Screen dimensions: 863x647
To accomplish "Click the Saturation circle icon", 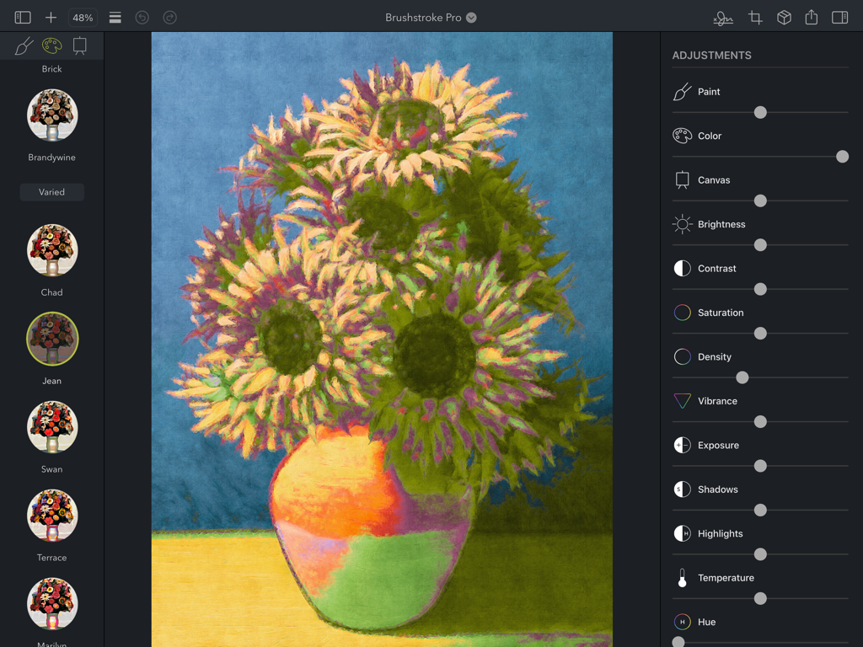I will (x=681, y=313).
